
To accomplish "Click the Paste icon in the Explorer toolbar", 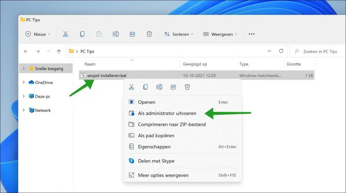I will click(x=99, y=34).
